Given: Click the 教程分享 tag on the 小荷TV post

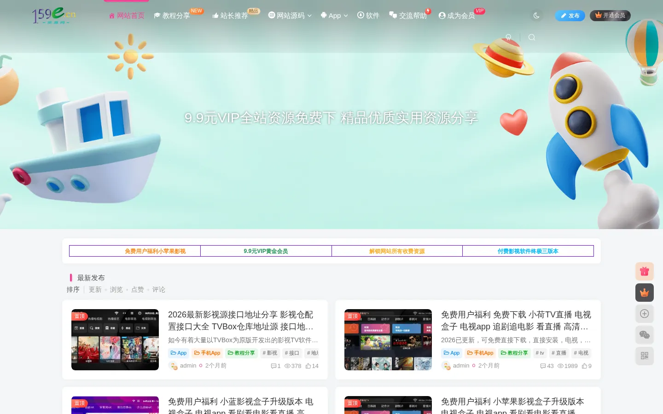Looking at the screenshot, I should (x=514, y=353).
